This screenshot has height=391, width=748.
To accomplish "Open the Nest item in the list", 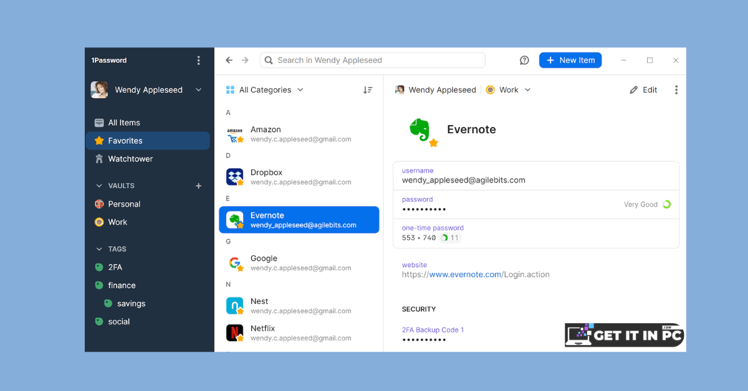I will (x=299, y=306).
